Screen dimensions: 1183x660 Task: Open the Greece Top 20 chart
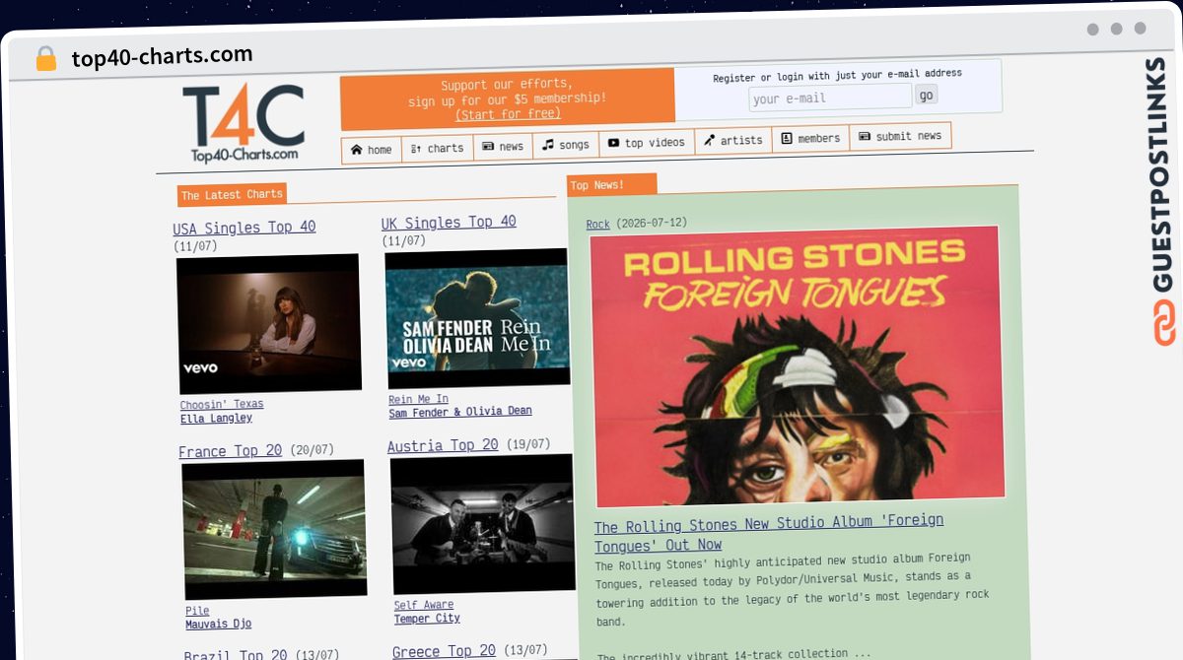point(444,651)
